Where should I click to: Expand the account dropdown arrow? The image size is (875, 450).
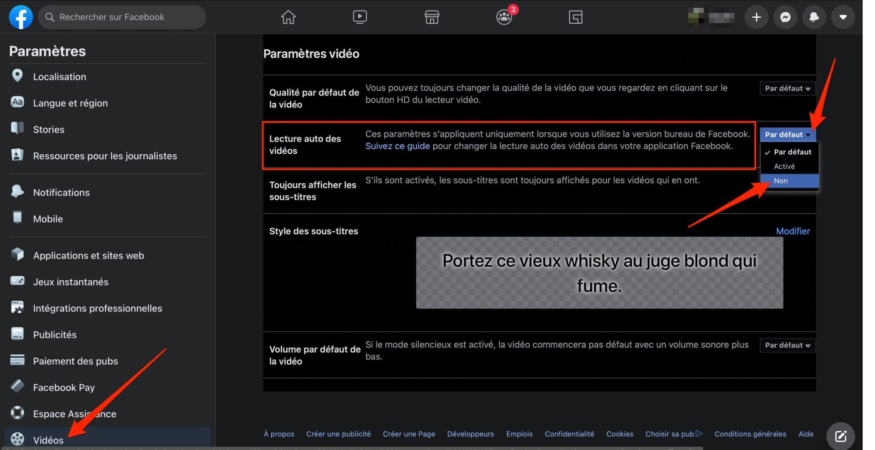point(843,17)
